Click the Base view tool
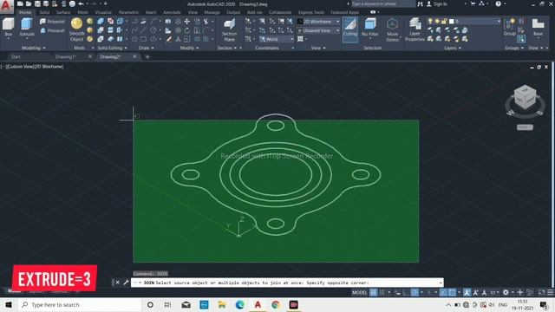The image size is (555, 312). [x=538, y=28]
